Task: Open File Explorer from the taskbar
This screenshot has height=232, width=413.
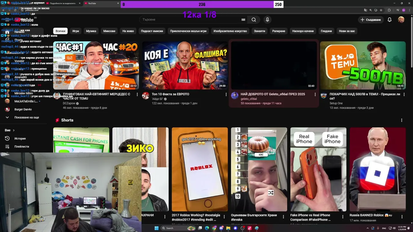Action: coord(228,228)
